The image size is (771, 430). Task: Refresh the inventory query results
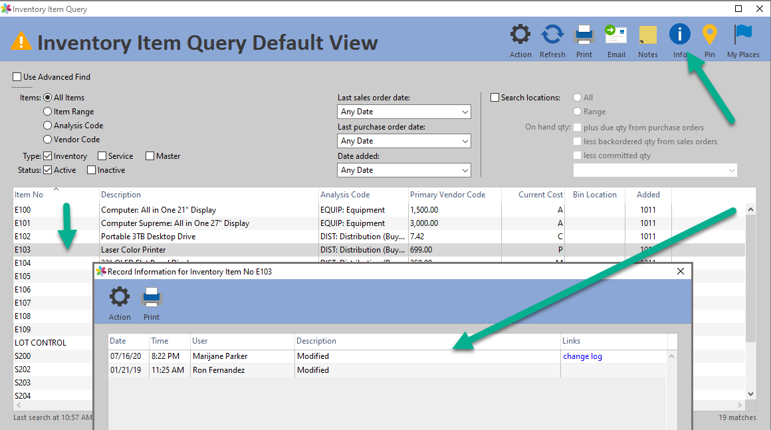click(552, 37)
